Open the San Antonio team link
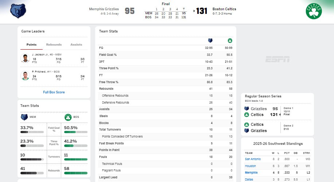The height and width of the screenshot is (182, 334). tap(253, 159)
